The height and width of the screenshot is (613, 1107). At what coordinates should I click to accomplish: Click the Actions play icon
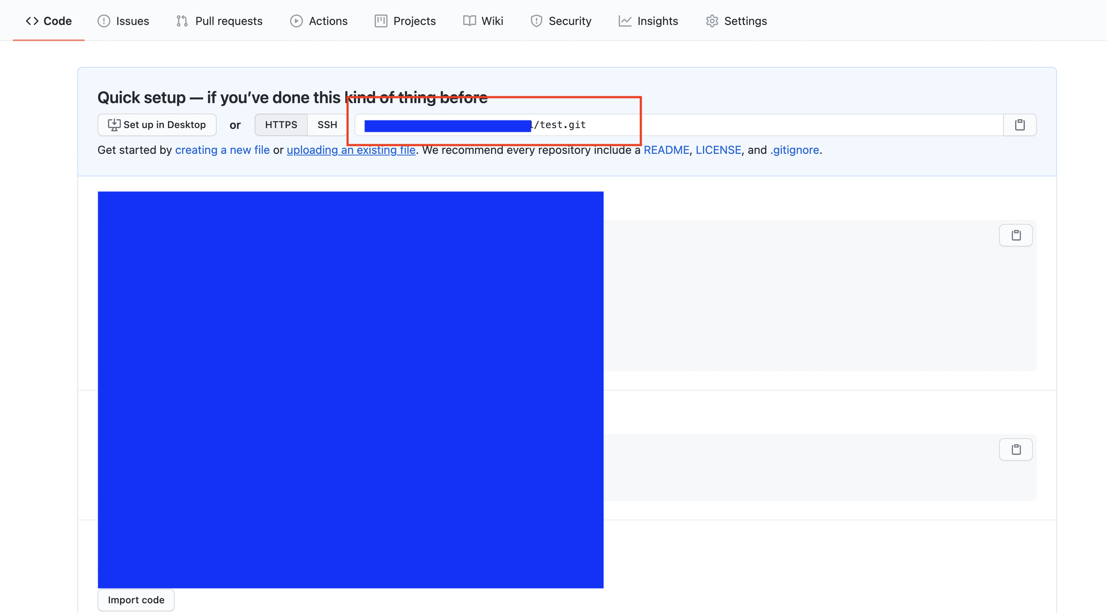click(296, 21)
